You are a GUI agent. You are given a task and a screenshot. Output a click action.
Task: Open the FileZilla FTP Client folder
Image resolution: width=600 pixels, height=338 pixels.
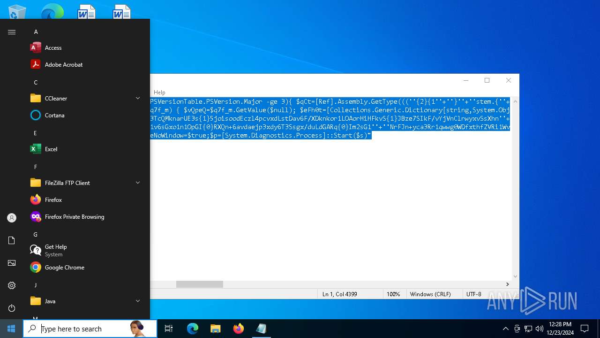point(86,183)
